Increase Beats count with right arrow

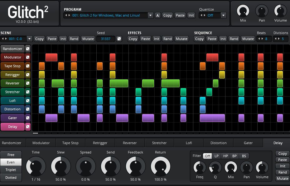click(262, 39)
